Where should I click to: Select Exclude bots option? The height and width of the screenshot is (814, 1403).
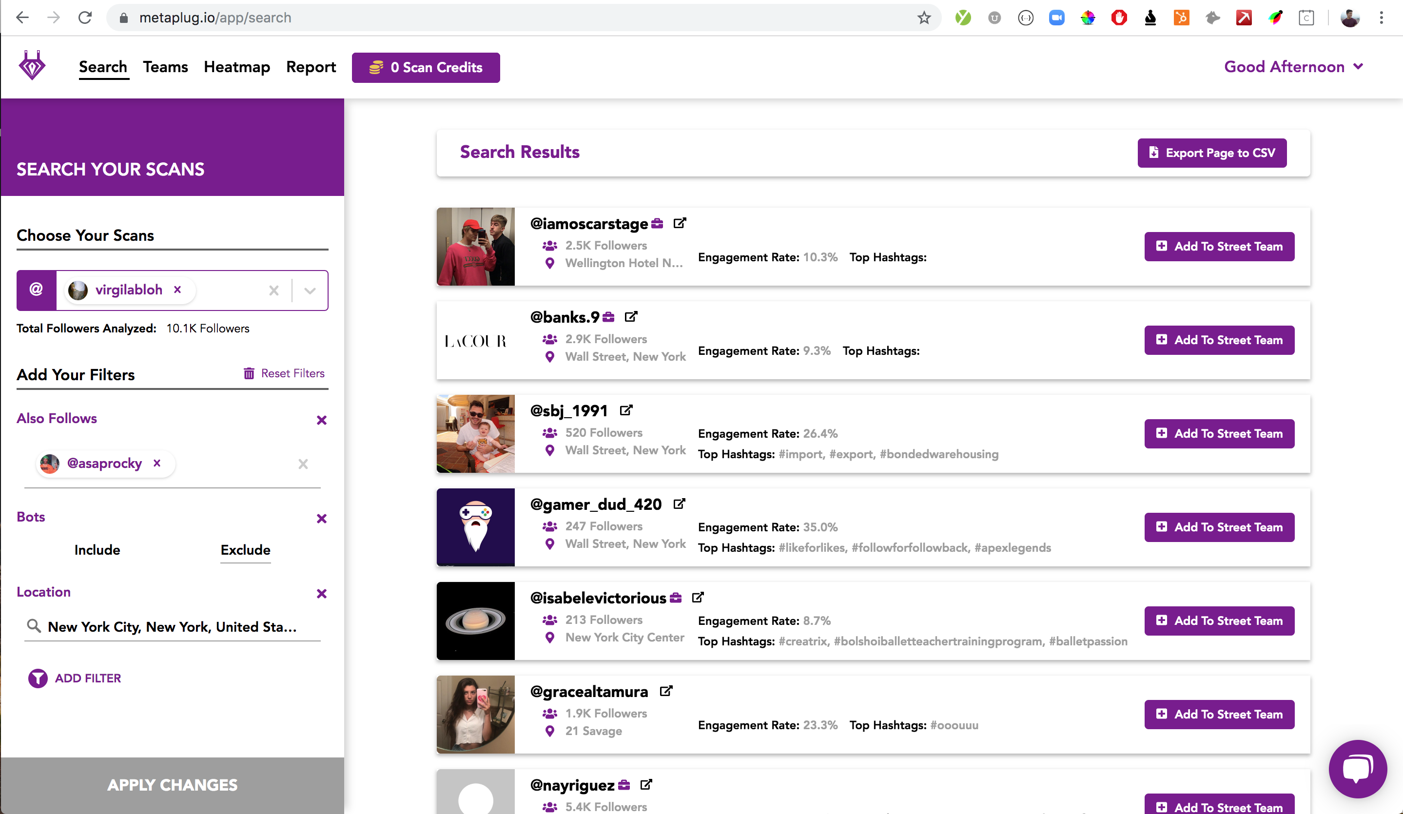pyautogui.click(x=245, y=550)
